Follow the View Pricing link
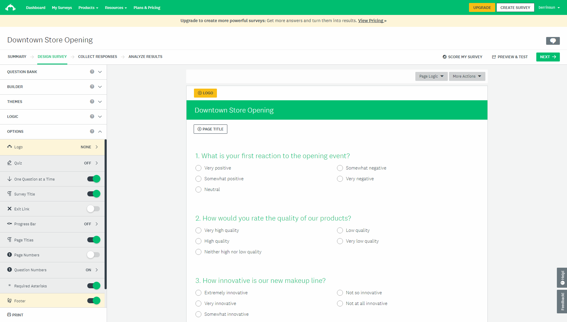Viewport: 567px width, 322px height. (x=372, y=21)
